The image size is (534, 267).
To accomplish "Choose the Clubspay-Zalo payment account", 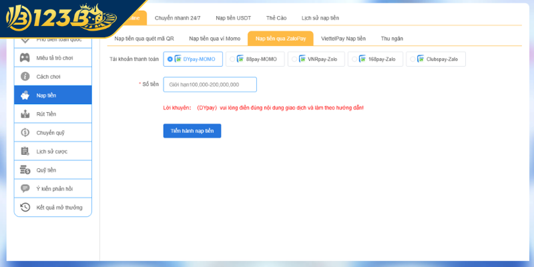I will (413, 59).
